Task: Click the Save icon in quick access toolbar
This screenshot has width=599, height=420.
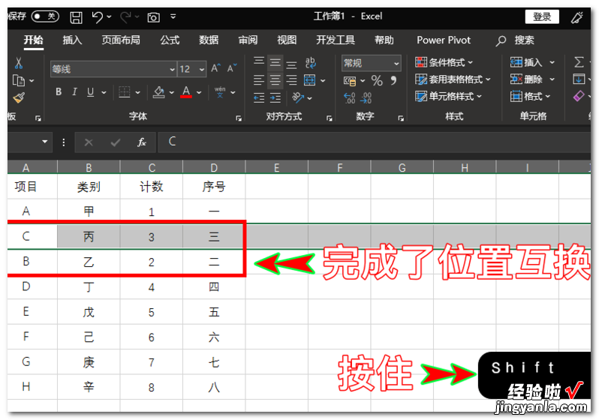Action: pos(76,17)
